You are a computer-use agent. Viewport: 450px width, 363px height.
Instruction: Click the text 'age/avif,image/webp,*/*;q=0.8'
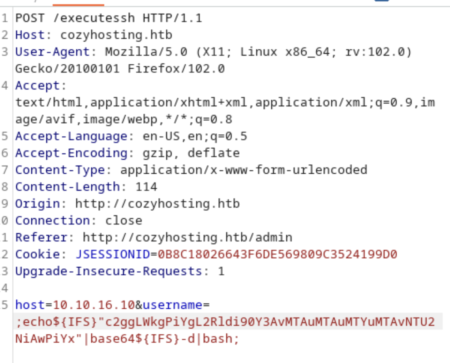[124, 119]
